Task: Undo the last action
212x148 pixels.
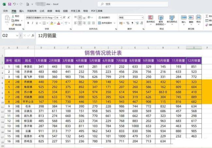Action: coord(14,4)
